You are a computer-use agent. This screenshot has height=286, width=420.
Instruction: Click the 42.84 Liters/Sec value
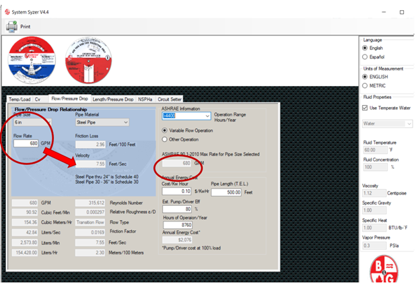coord(25,232)
